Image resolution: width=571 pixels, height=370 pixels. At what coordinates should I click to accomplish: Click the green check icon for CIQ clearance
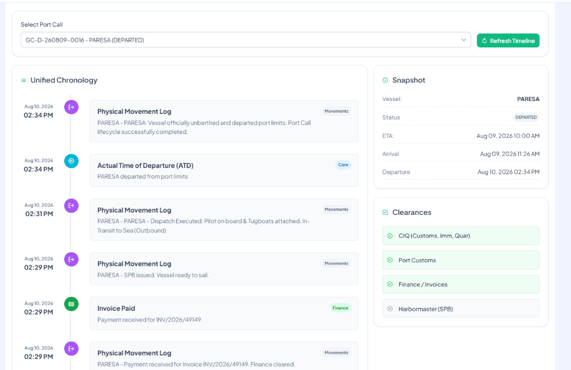(x=390, y=236)
